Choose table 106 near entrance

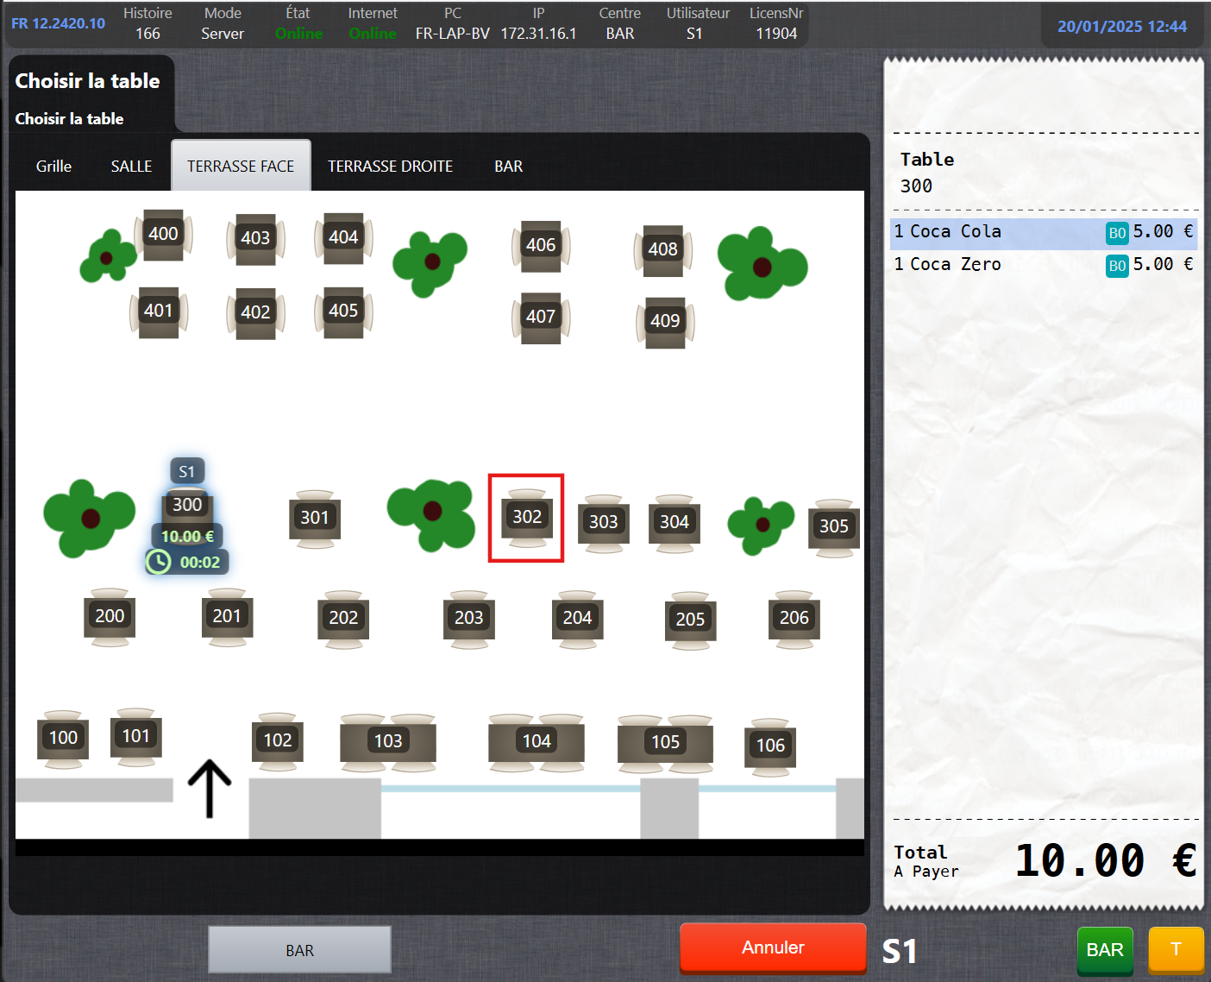(x=770, y=746)
